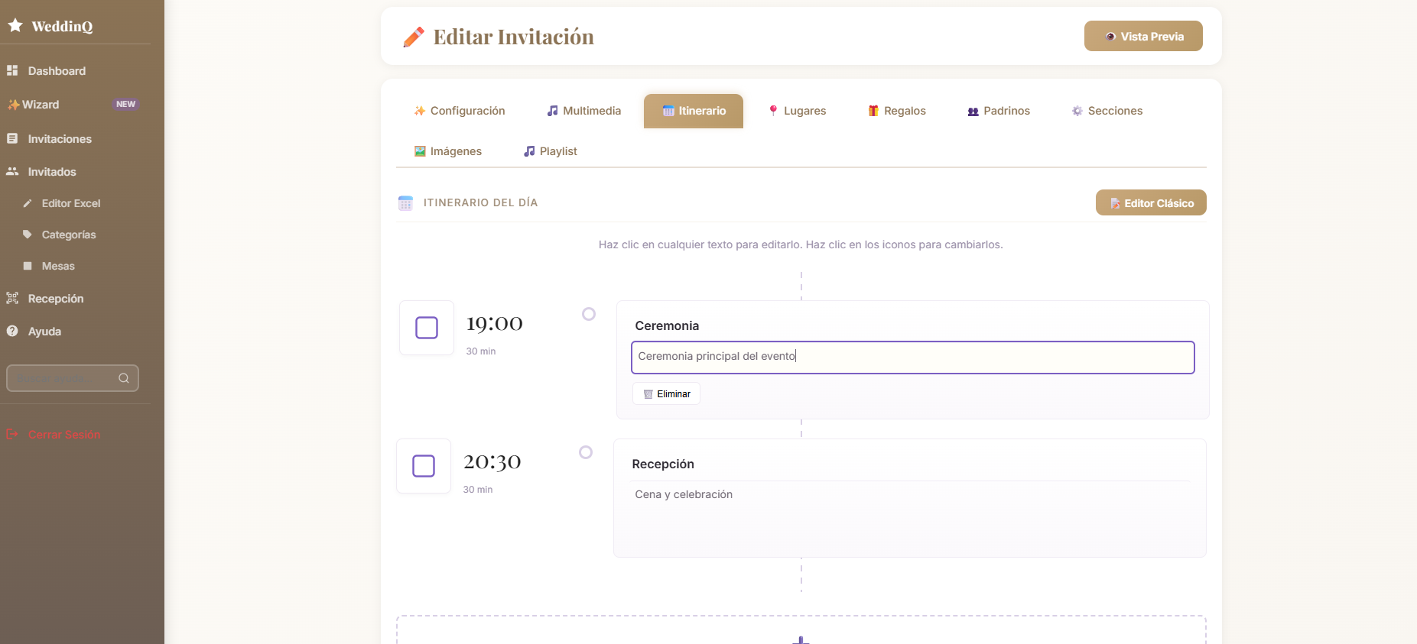Click the calendar icon next to Itinerario del Día

tap(405, 203)
